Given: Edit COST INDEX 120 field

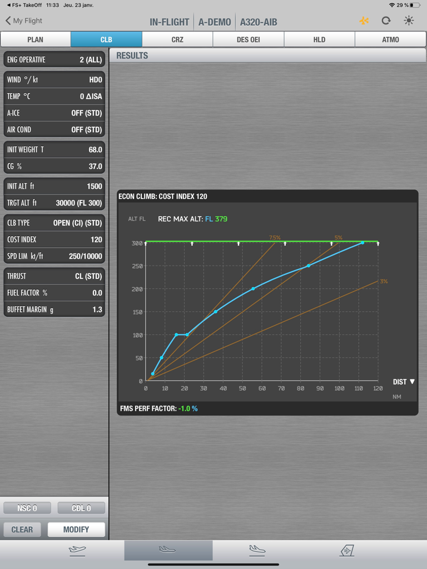Looking at the screenshot, I should (x=54, y=239).
